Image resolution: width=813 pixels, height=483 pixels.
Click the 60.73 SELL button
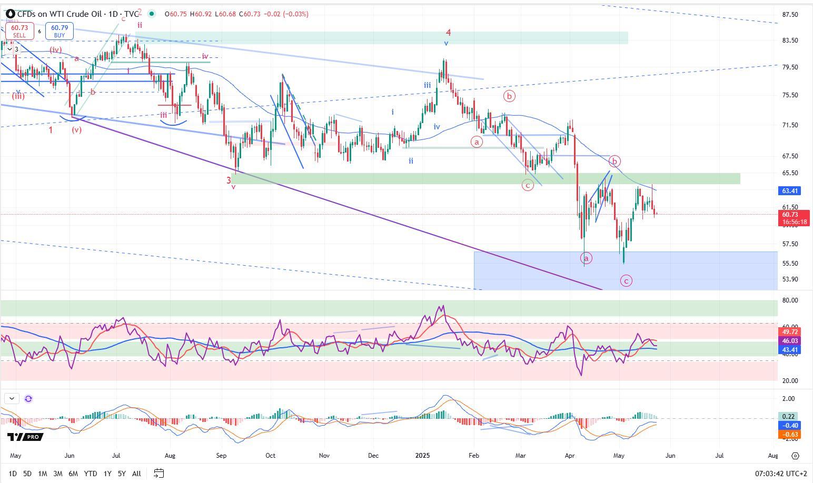19,31
